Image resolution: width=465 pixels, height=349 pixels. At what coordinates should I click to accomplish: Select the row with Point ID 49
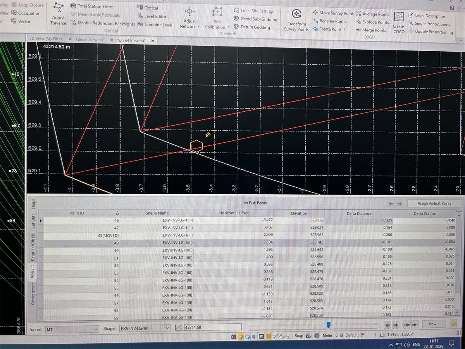coord(250,243)
